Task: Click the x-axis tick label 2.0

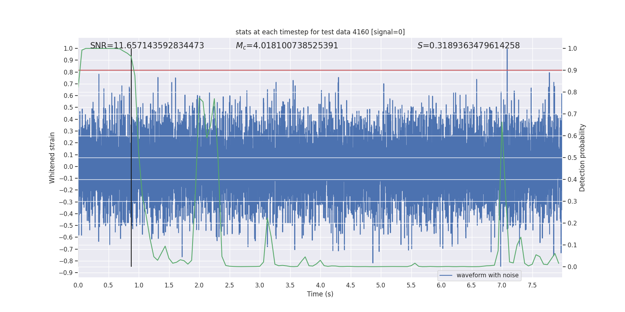Action: (199, 285)
